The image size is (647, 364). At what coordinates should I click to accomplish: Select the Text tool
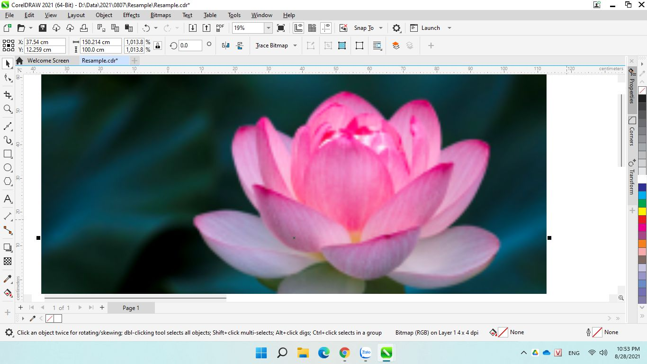pos(8,199)
